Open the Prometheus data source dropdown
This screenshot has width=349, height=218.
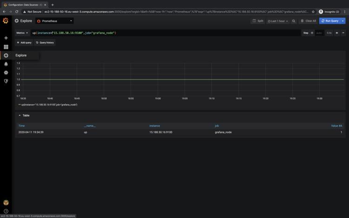(x=54, y=21)
